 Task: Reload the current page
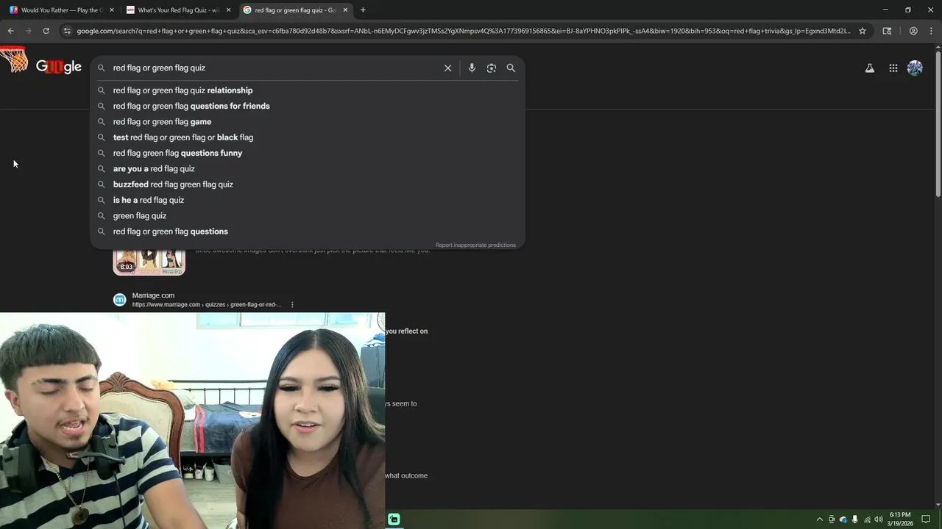pos(46,31)
